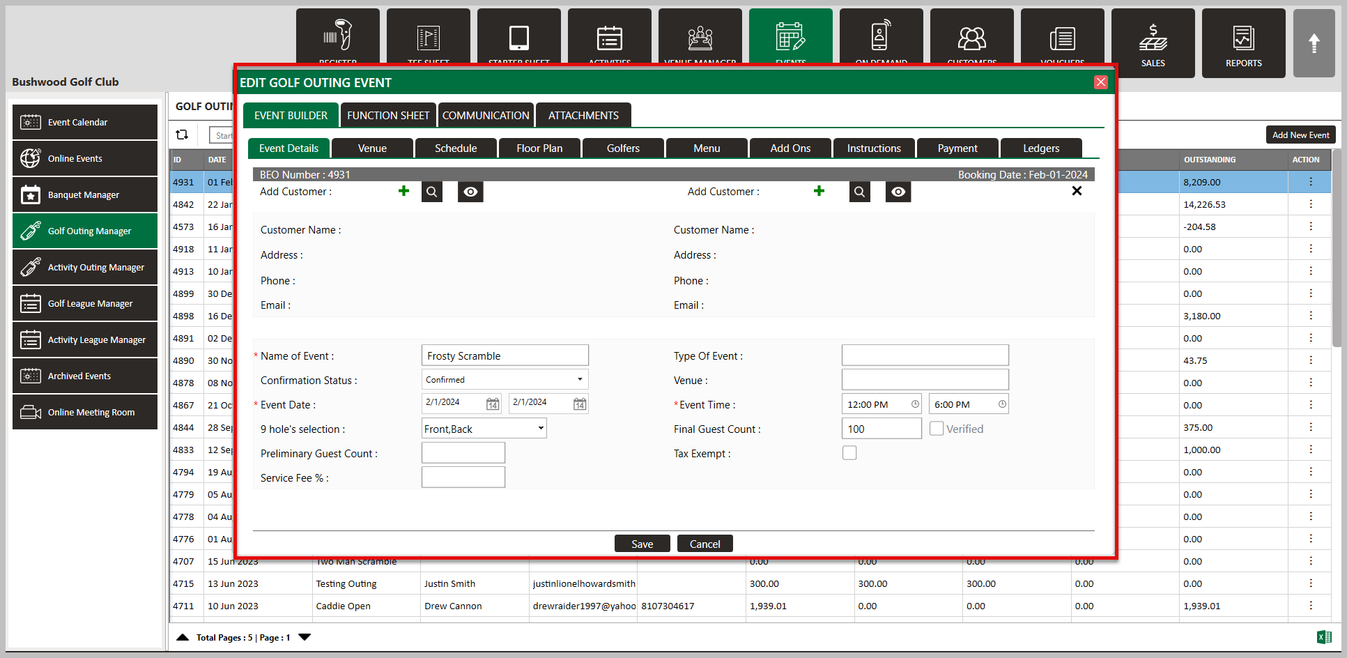Open the Reports module icon
The height and width of the screenshot is (658, 1347).
tap(1243, 43)
